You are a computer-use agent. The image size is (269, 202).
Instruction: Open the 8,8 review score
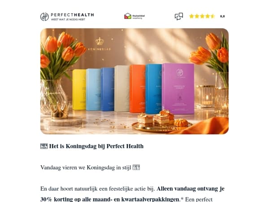pos(222,16)
